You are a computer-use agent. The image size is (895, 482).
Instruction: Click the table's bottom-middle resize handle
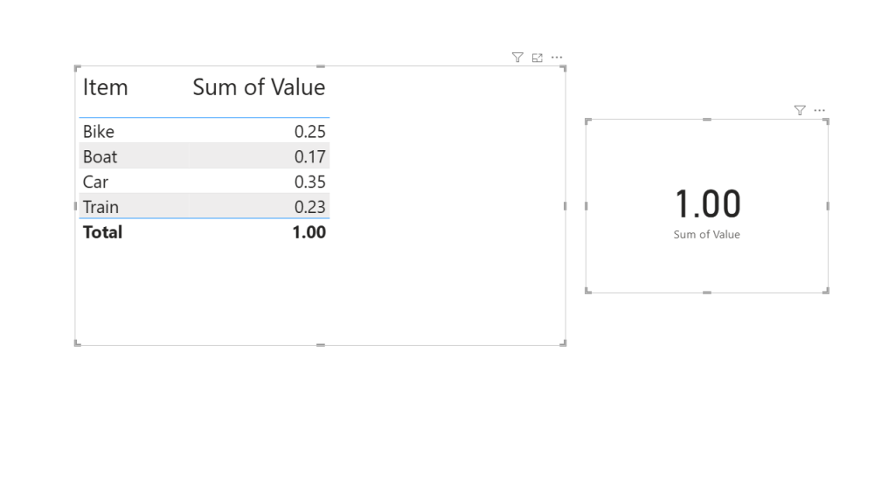pos(320,345)
